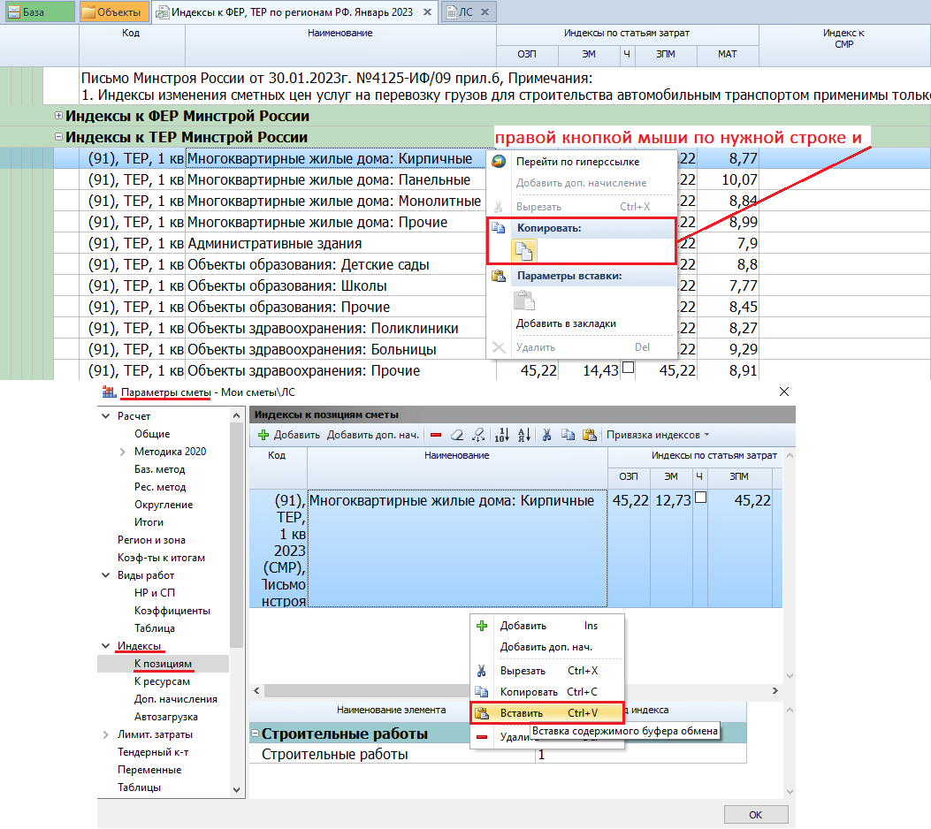
Task: Click the tree panel scrollbar up arrow
Action: (x=236, y=415)
